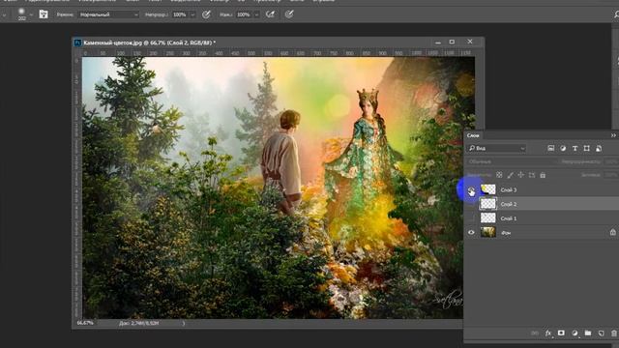Lock layer position icon
Viewport: 619px width, 348px height.
pos(521,175)
